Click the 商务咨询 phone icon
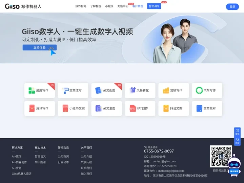The width and height of the screenshot is (244, 183). (145, 147)
